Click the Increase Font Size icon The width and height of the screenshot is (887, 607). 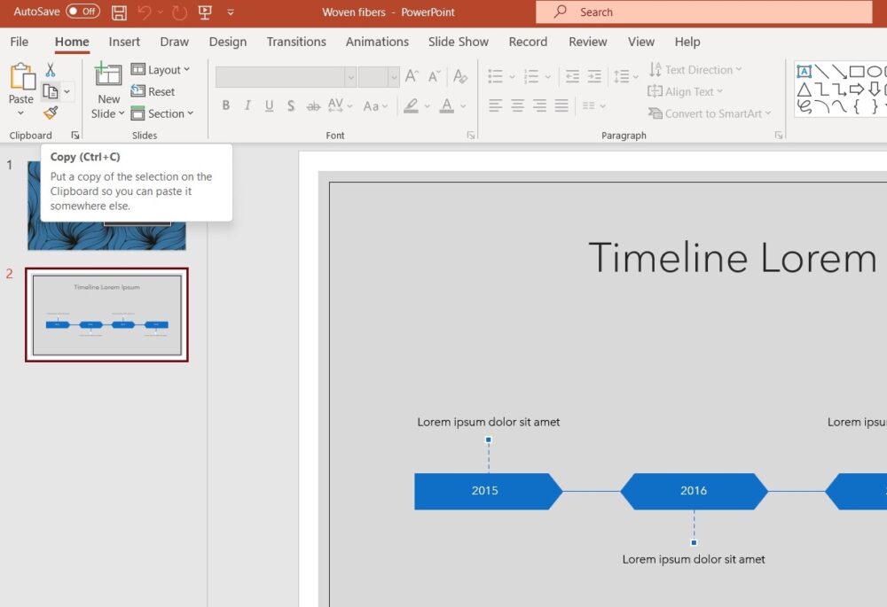(x=412, y=77)
